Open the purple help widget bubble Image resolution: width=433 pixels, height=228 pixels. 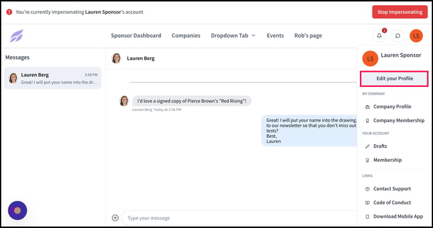point(18,210)
